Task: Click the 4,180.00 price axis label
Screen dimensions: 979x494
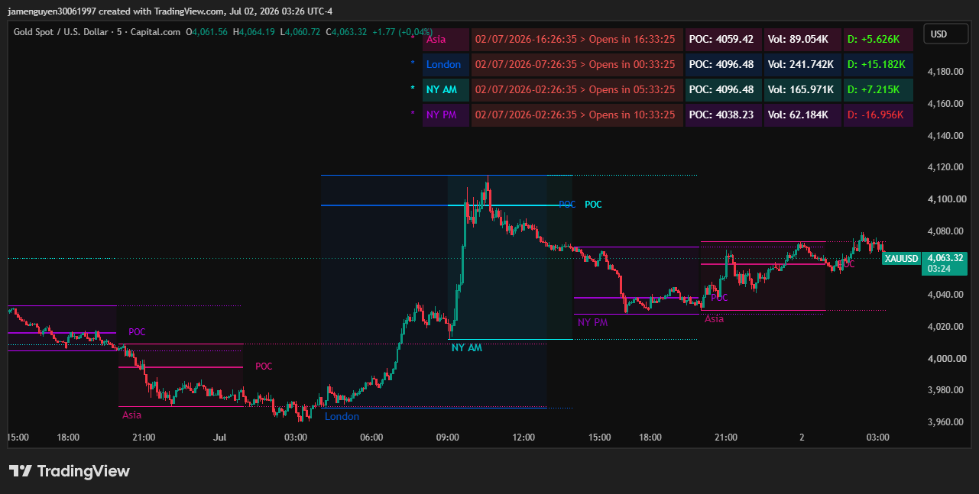Action: click(x=944, y=72)
